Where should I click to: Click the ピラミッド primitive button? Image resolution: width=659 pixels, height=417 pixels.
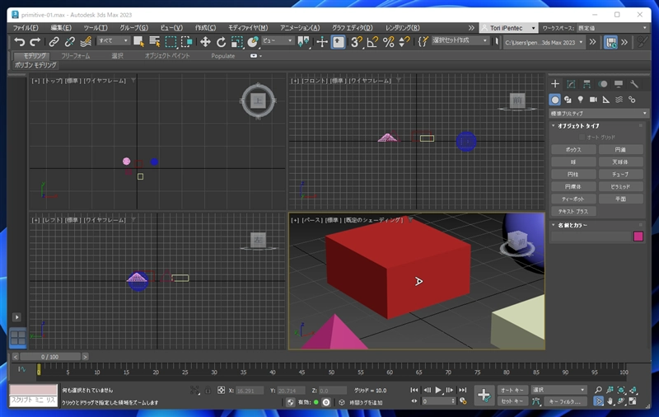(x=621, y=186)
